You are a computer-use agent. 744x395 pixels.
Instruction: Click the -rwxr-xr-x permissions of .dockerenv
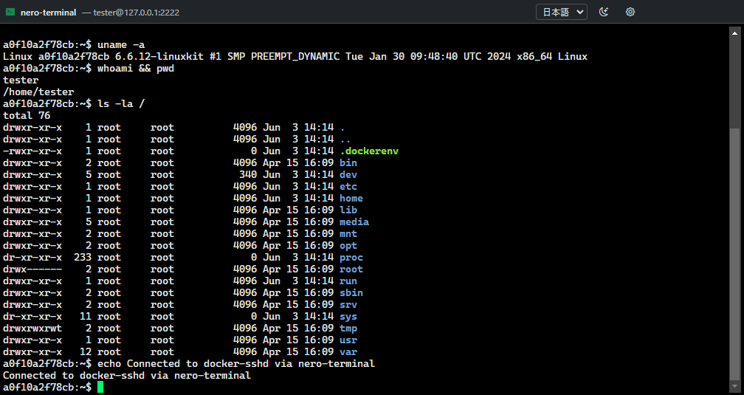coord(32,151)
